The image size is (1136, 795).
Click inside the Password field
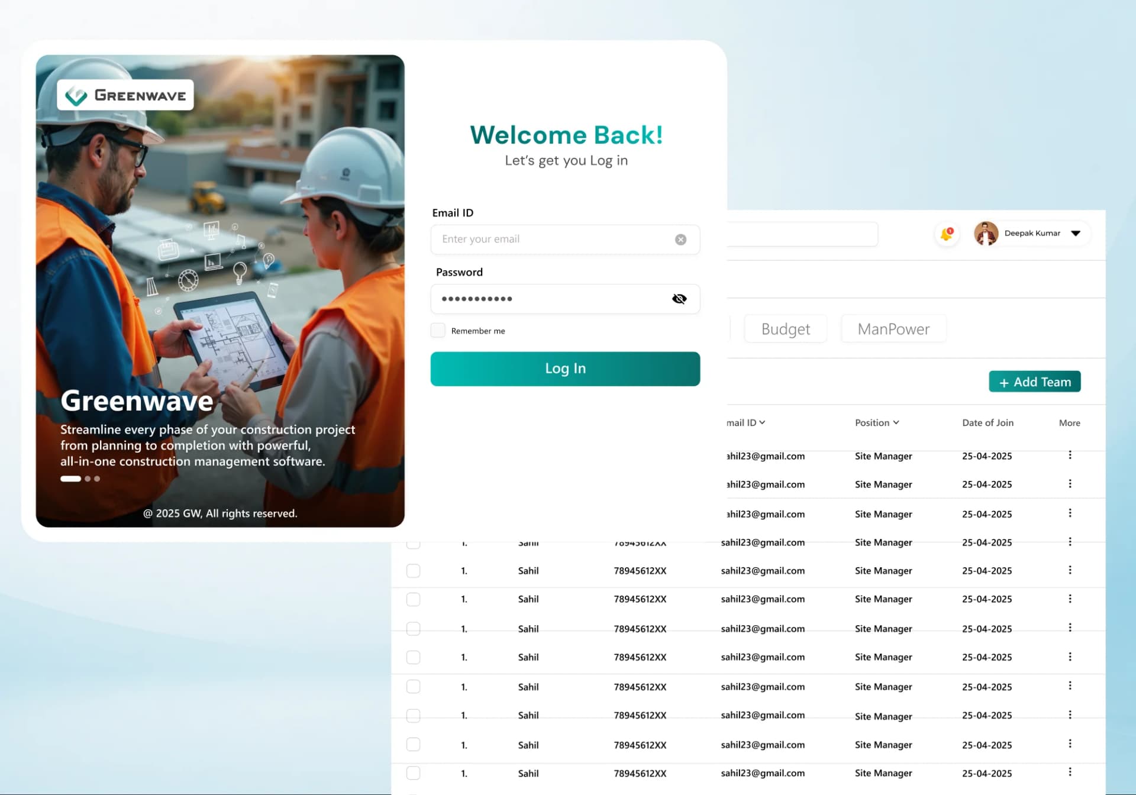click(x=565, y=299)
